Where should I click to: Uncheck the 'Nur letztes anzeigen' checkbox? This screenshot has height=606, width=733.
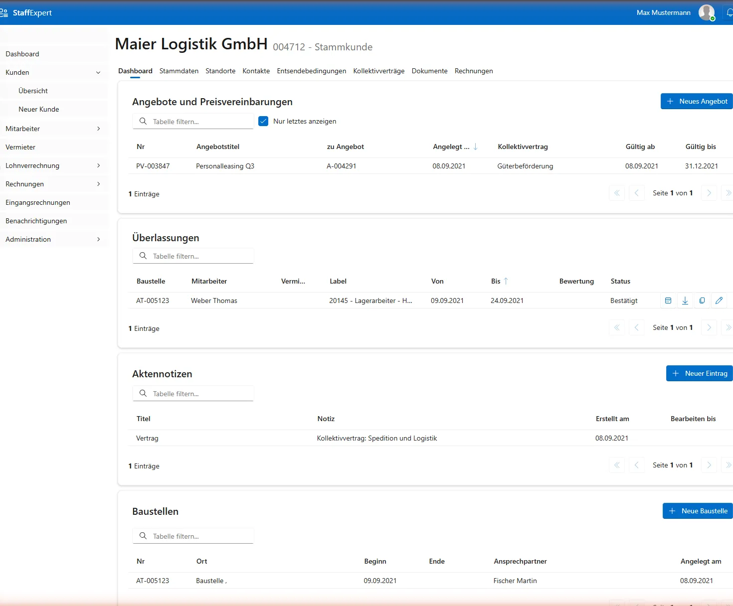263,121
